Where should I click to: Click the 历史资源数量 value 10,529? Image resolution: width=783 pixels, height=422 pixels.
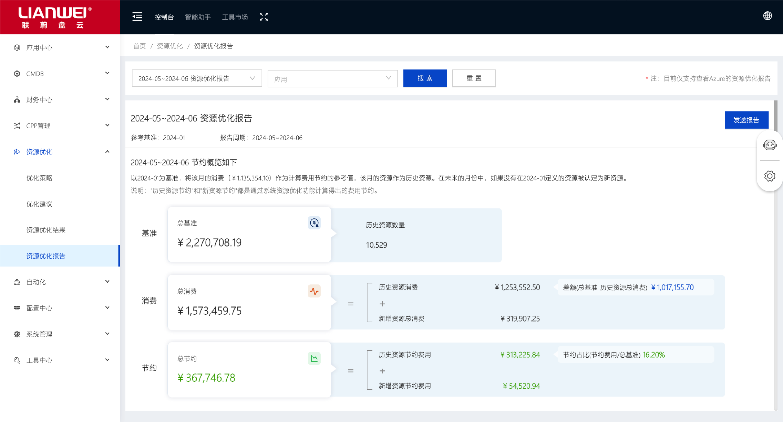377,245
